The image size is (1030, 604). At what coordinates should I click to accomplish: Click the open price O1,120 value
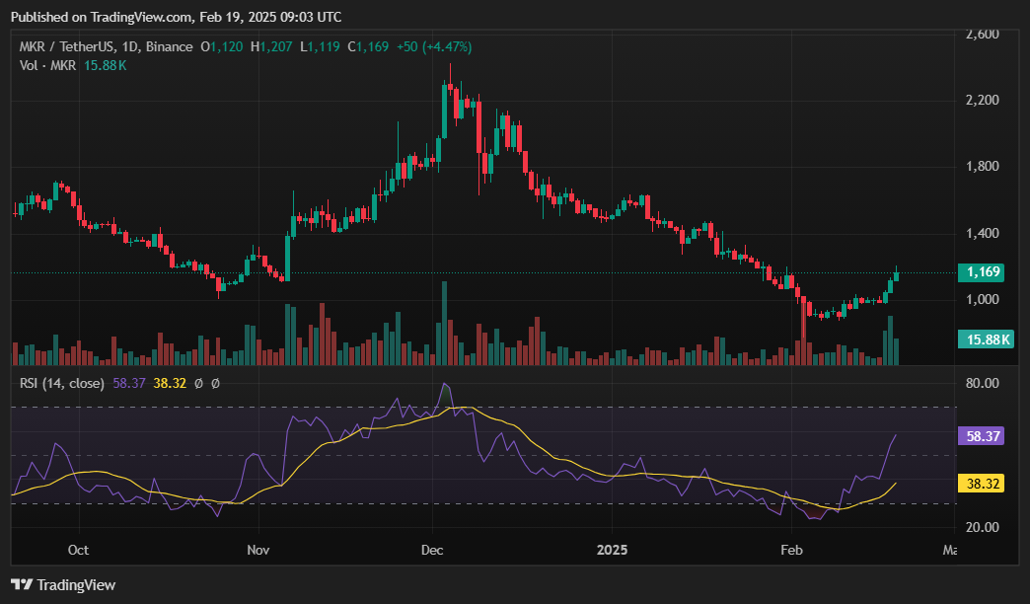(222, 46)
